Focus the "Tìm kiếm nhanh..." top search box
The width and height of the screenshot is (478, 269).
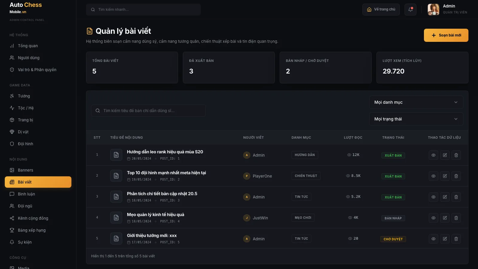pos(143,10)
